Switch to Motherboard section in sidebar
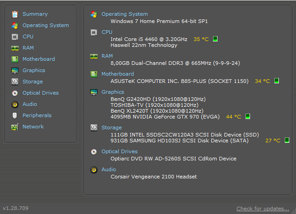This screenshot has height=214, width=296. [x=39, y=59]
